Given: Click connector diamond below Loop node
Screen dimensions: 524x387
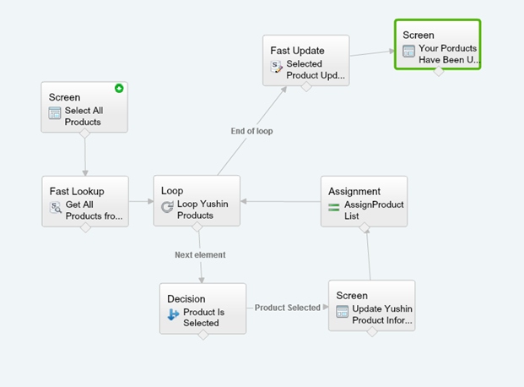Looking at the screenshot, I should coord(197,226).
